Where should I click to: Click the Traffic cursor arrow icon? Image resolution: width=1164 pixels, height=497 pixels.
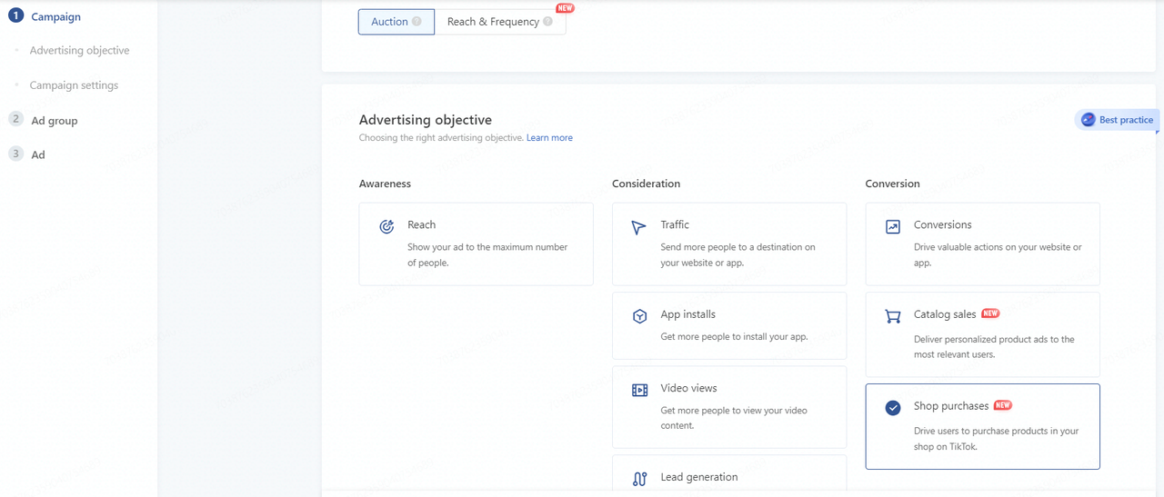point(639,227)
